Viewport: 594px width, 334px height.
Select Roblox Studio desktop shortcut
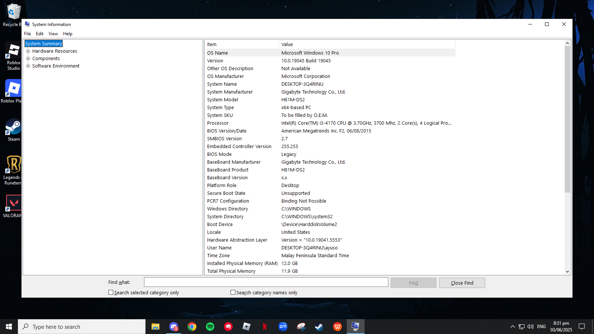coord(13,56)
